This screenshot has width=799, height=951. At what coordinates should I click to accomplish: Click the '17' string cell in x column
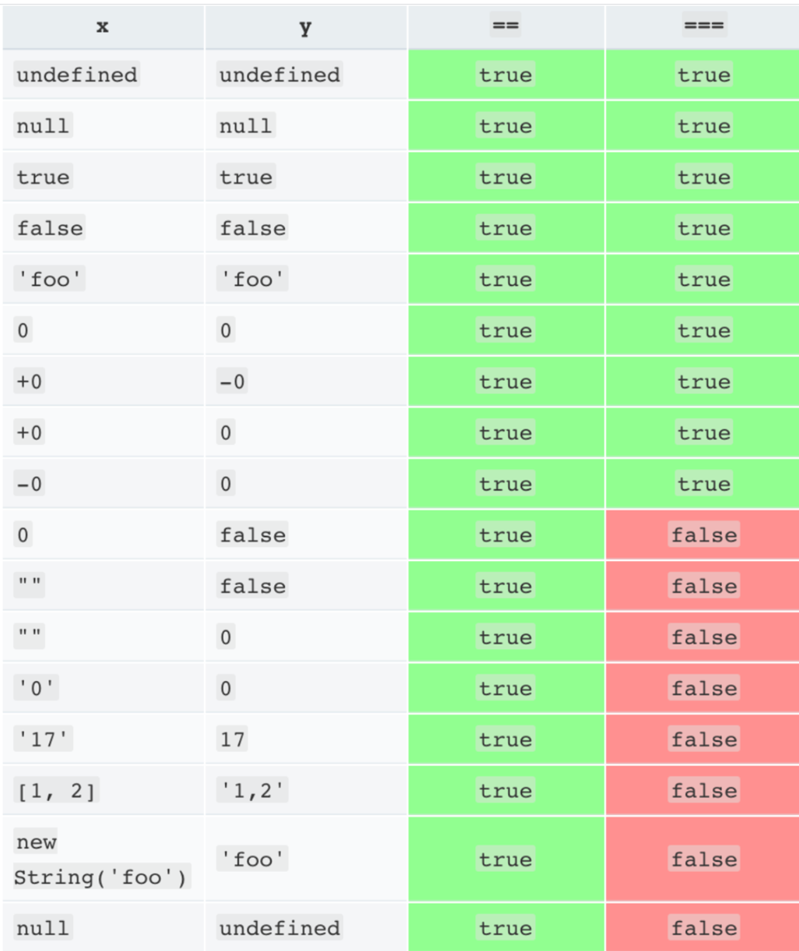tap(43, 739)
